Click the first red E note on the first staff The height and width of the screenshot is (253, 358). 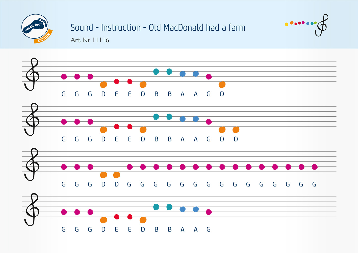(117, 81)
